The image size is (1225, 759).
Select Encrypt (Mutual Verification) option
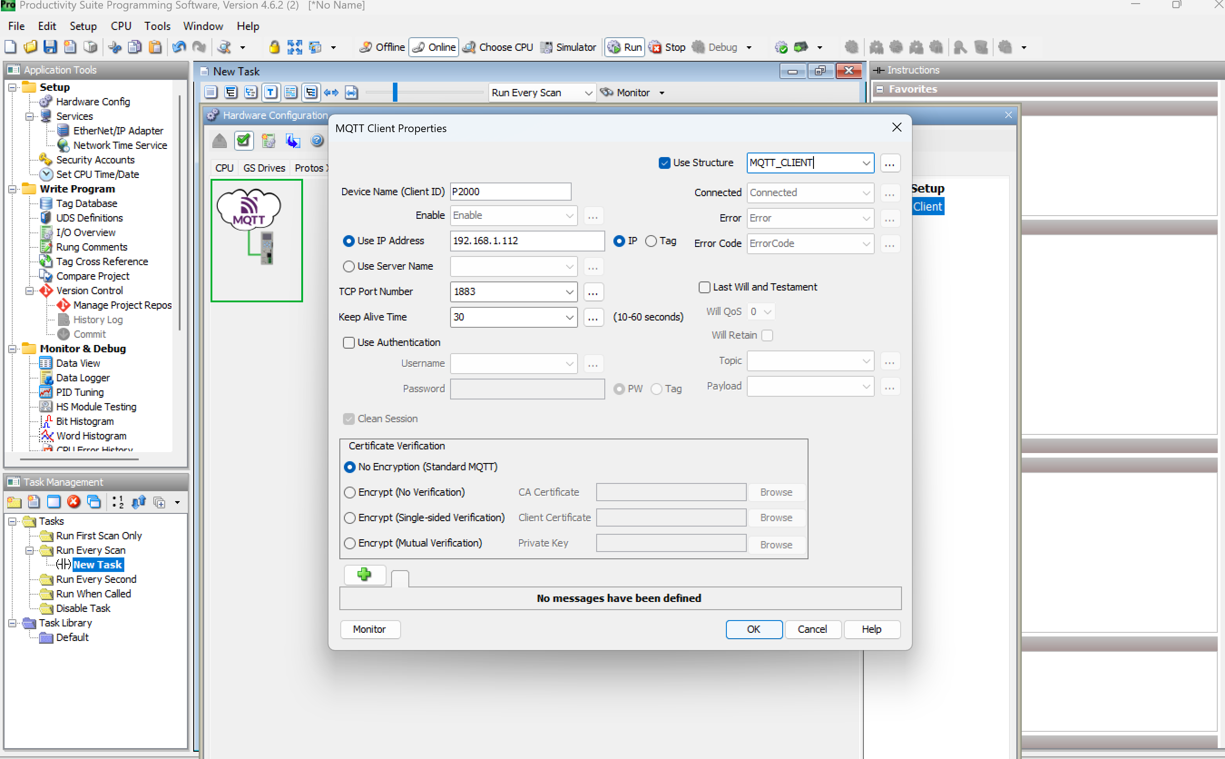pos(350,543)
